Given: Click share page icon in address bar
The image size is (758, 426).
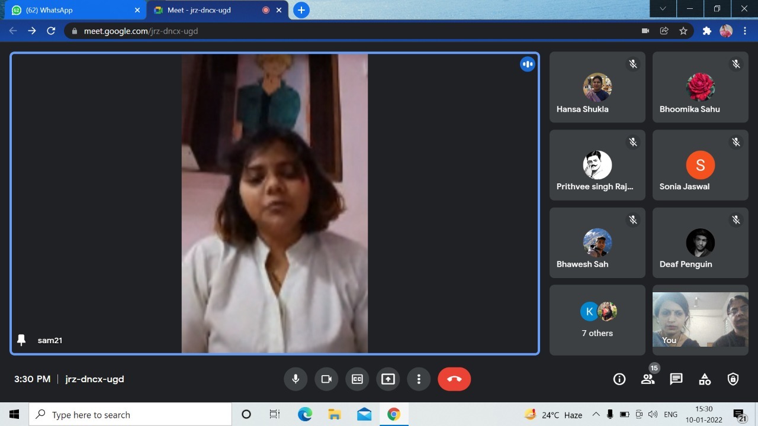Looking at the screenshot, I should coord(664,31).
